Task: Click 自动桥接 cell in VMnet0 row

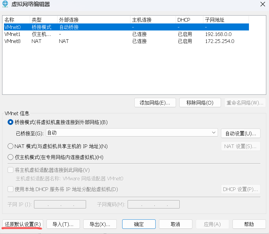Action: (69, 27)
